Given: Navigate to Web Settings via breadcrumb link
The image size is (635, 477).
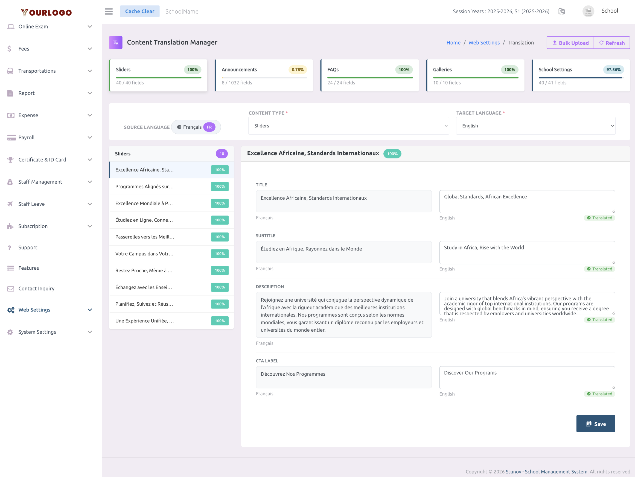Looking at the screenshot, I should pos(484,42).
